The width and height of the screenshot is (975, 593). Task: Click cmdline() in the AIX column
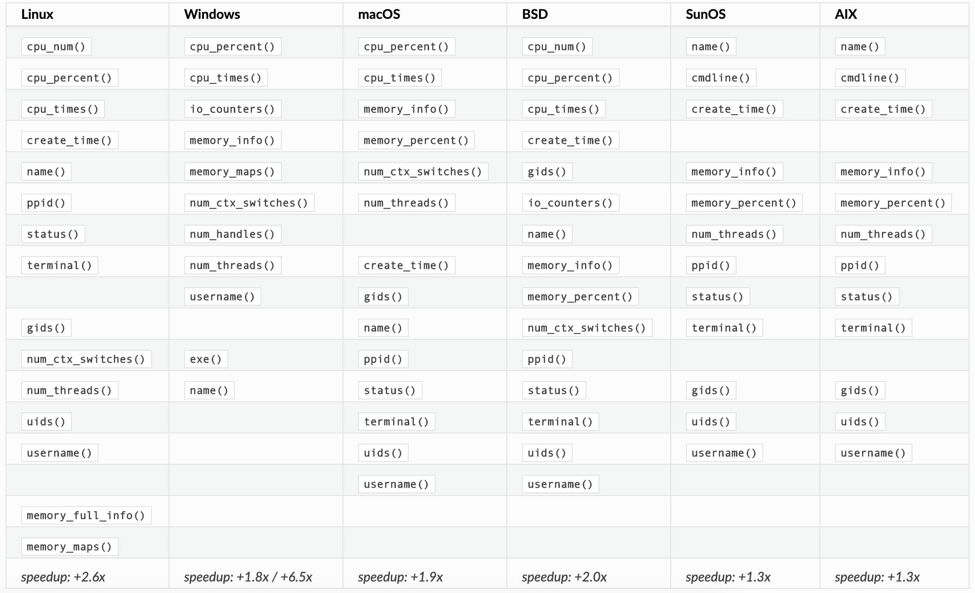870,78
